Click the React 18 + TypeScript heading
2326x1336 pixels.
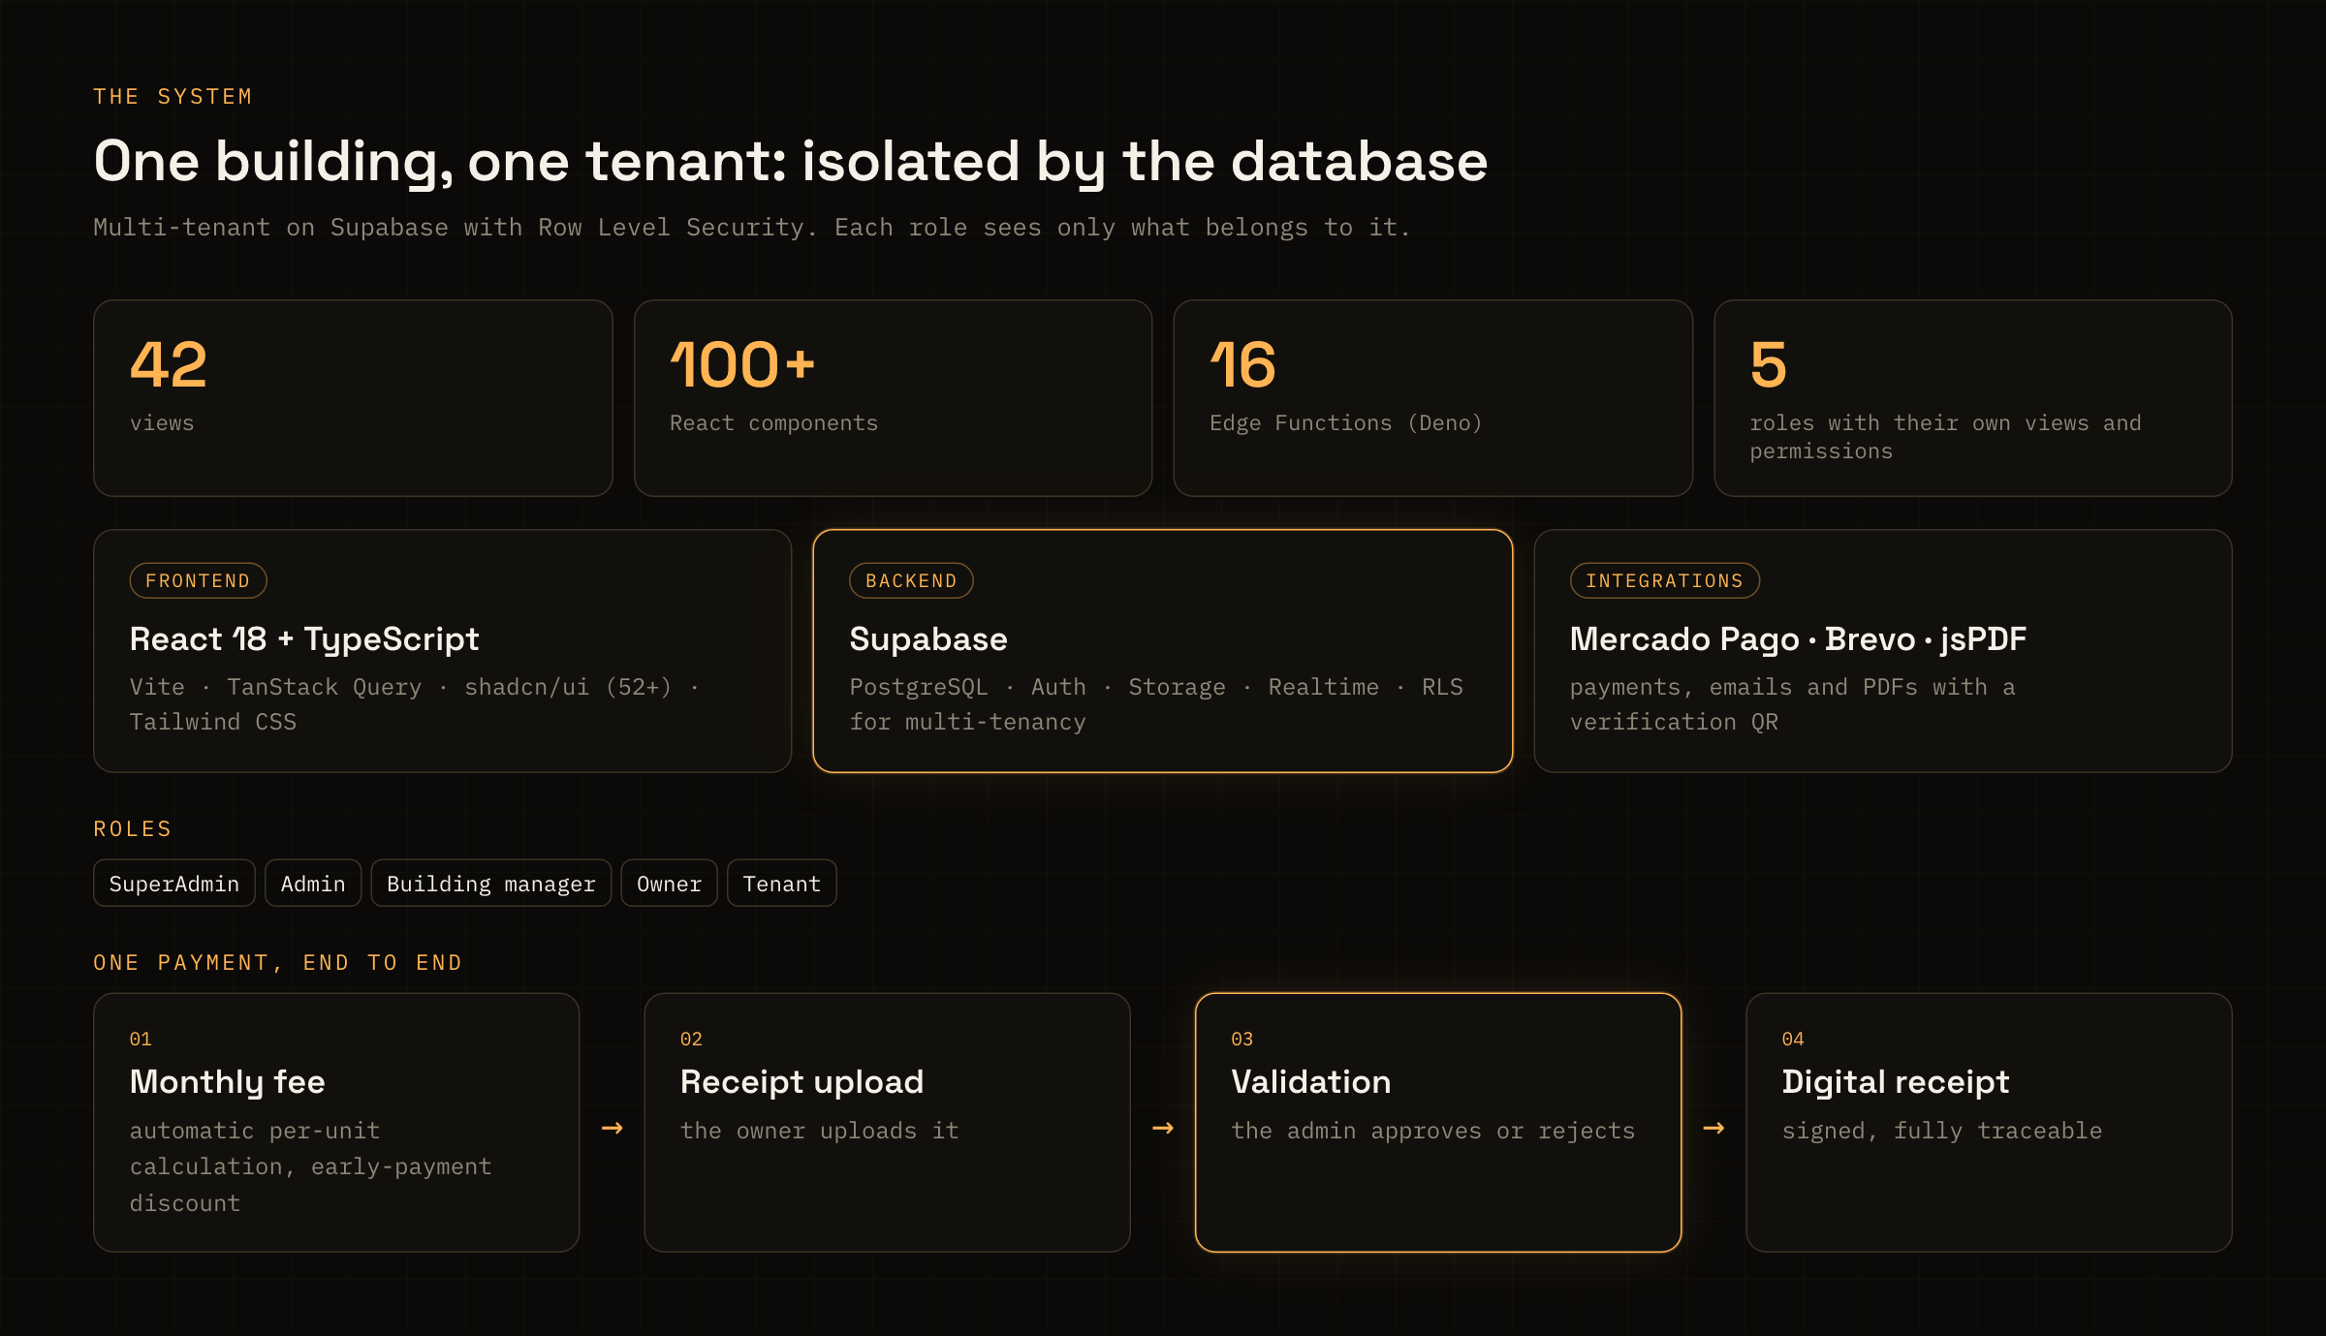(304, 639)
